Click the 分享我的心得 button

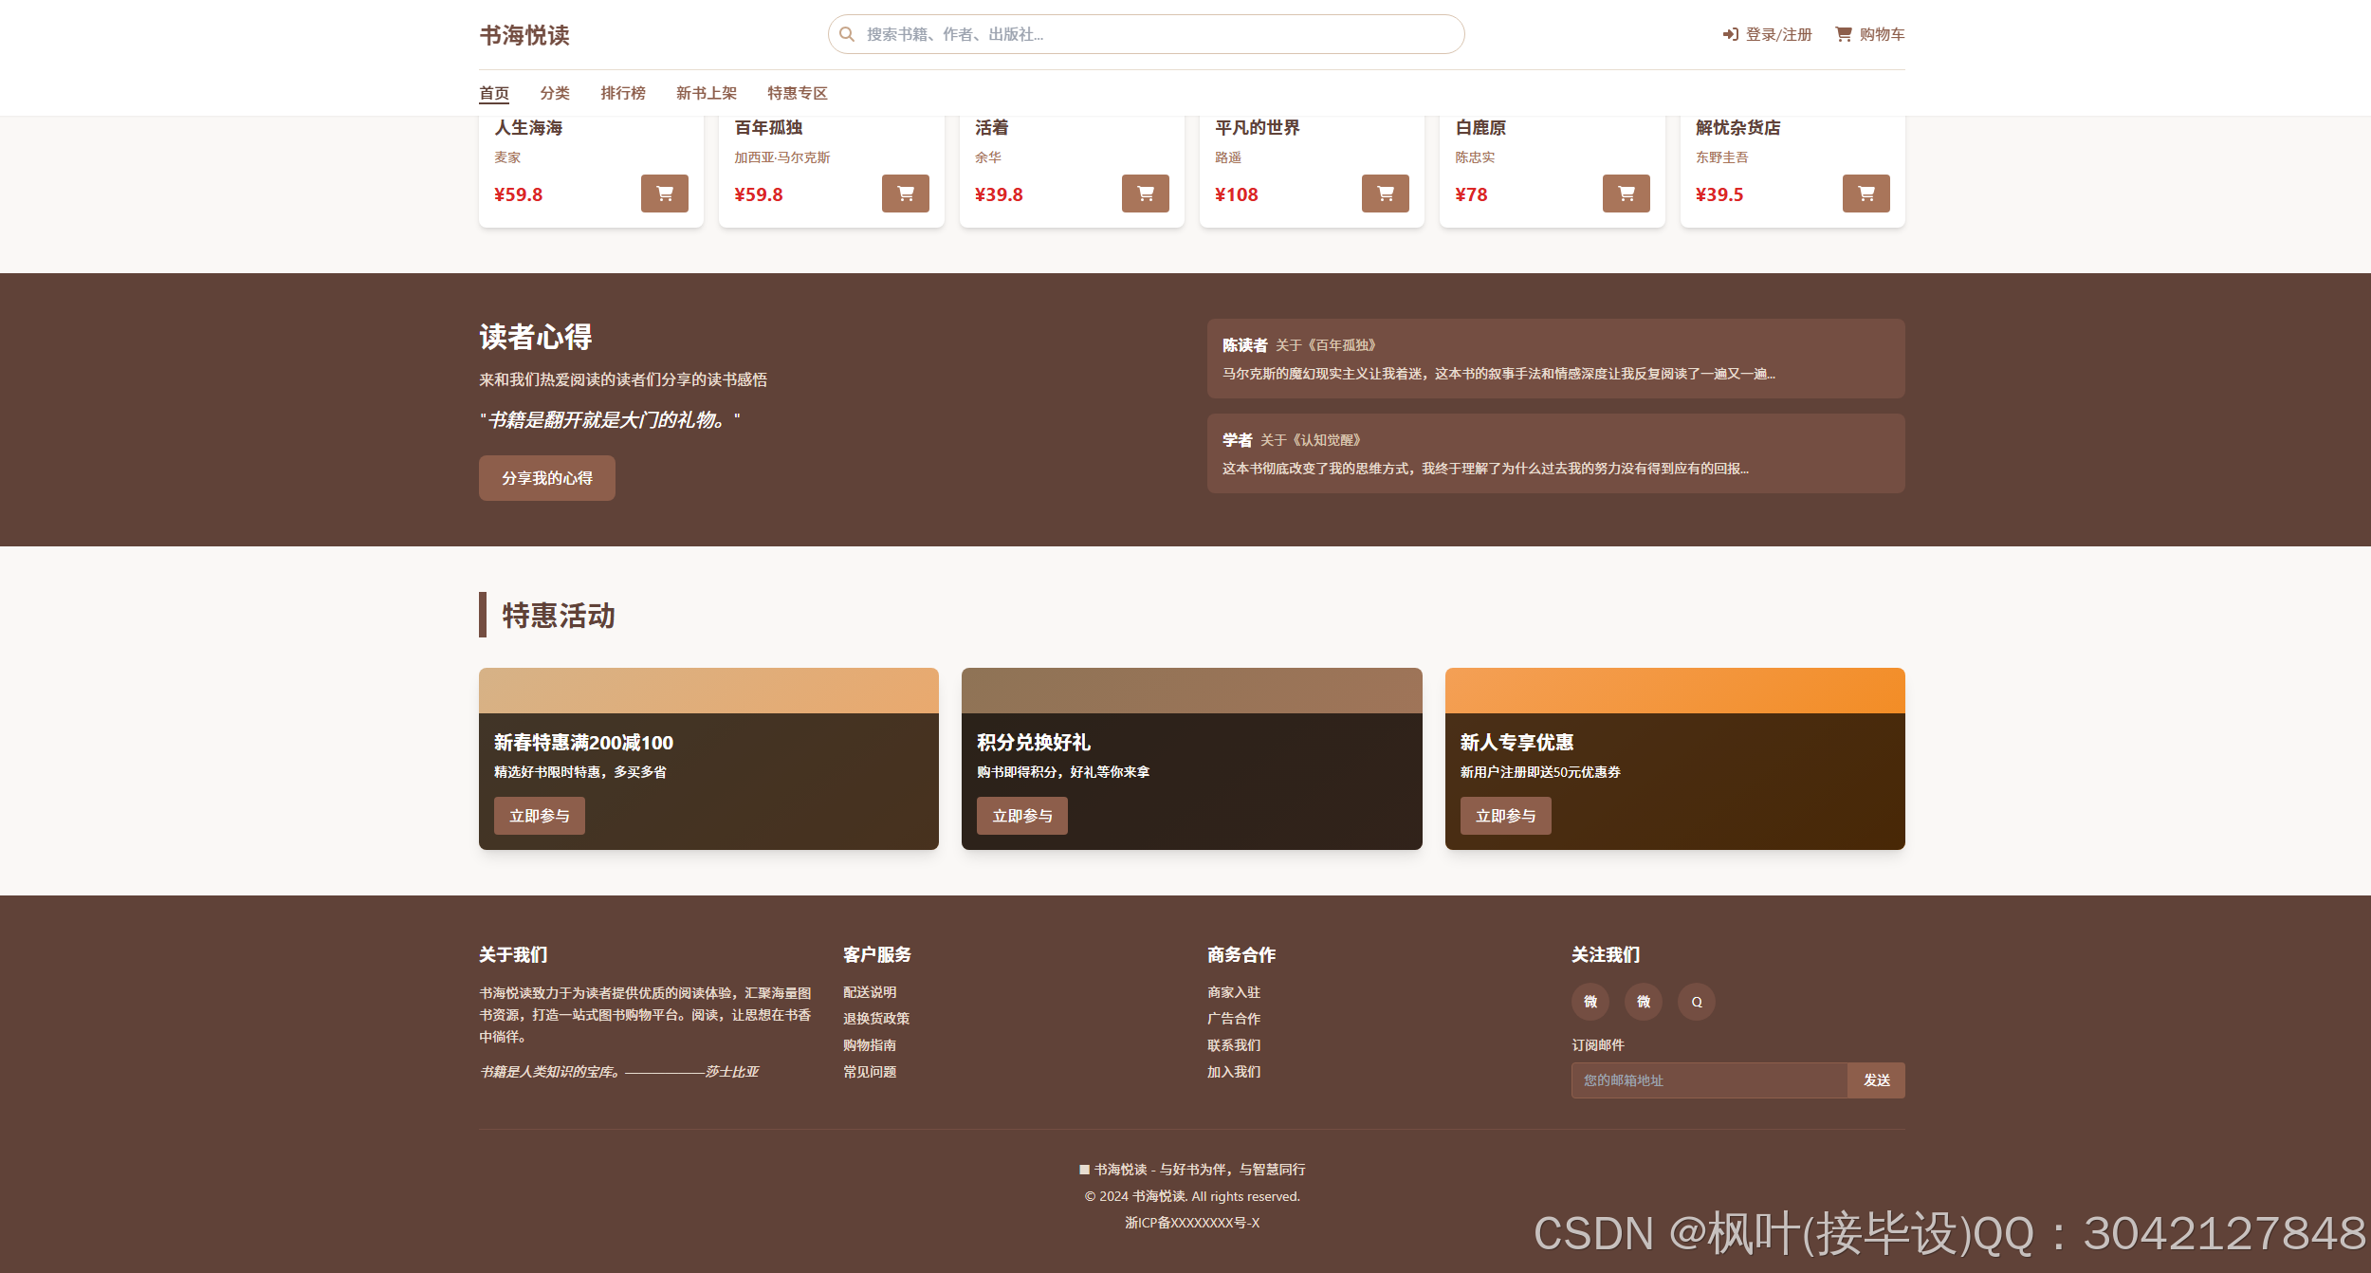546,478
